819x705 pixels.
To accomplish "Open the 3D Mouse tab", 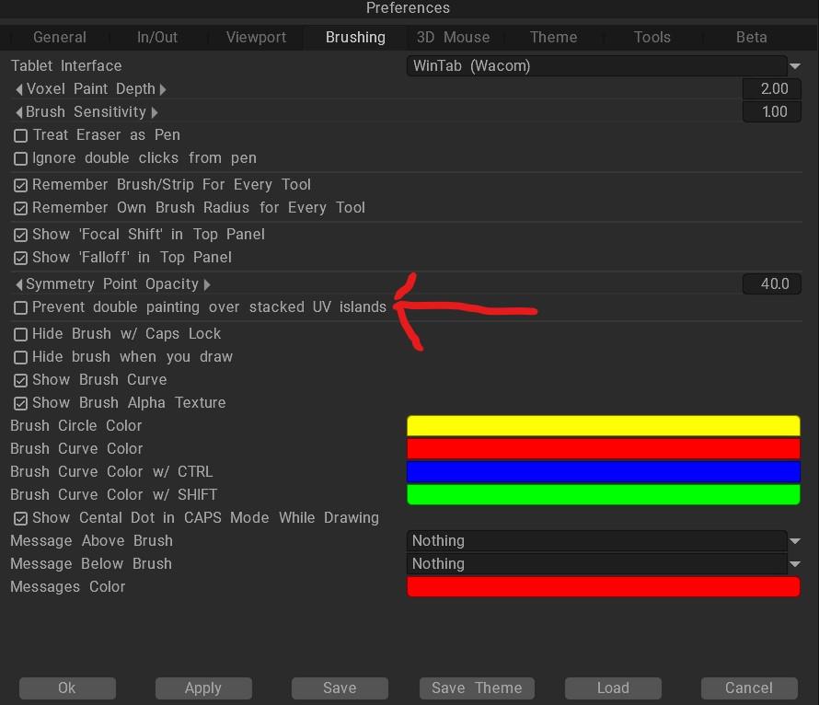I will pyautogui.click(x=453, y=38).
